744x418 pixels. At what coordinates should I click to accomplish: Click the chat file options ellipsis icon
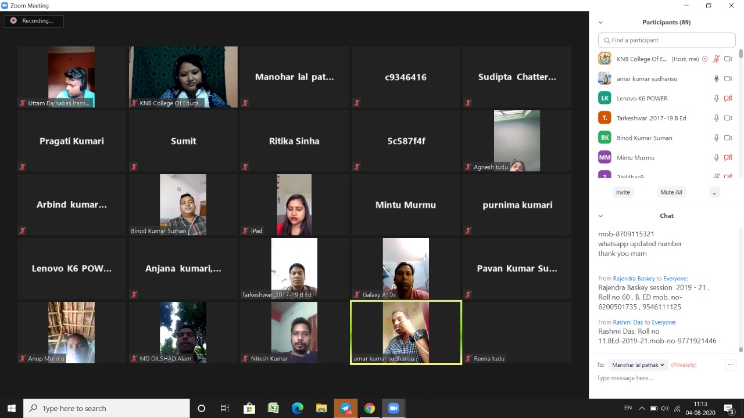[731, 365]
